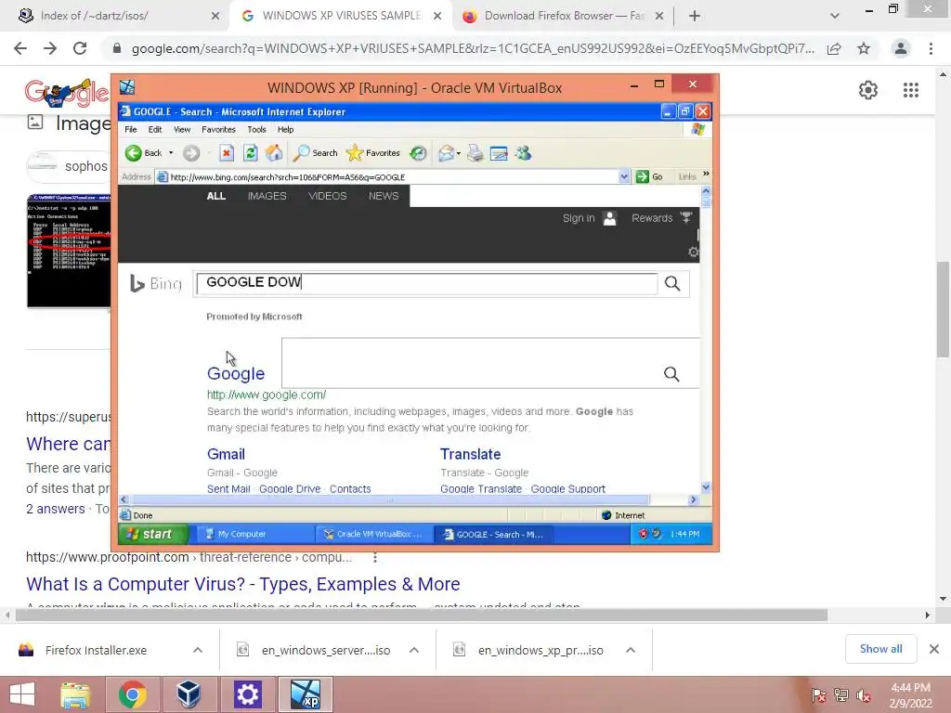
Task: Bookmark this page with the star icon
Action: point(864,48)
